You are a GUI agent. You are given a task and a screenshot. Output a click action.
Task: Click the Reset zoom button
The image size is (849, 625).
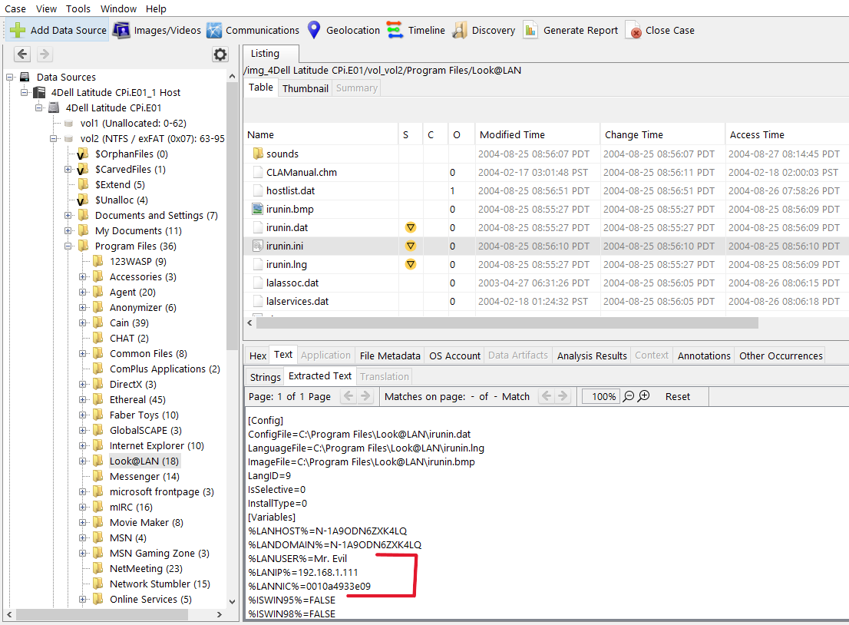(677, 397)
